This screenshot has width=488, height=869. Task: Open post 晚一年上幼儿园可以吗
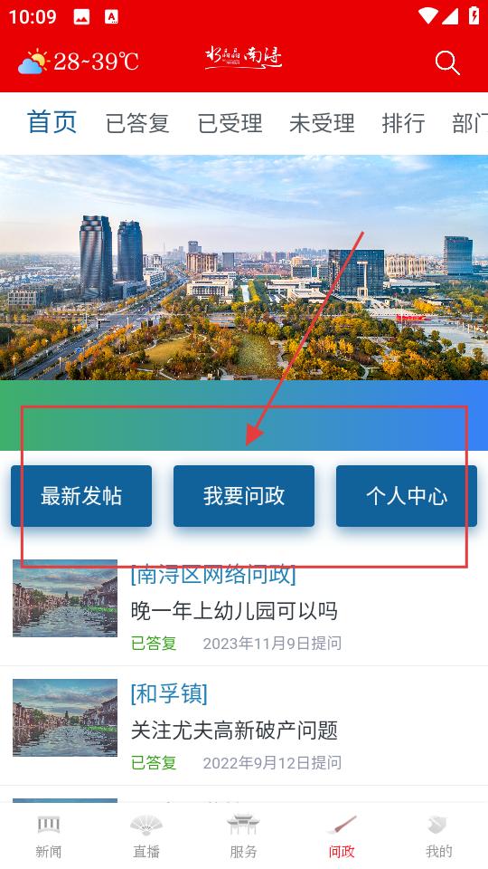coord(234,611)
